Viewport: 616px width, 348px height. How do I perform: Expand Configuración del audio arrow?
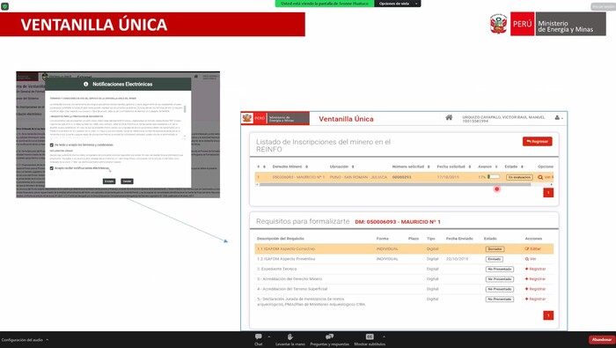pyautogui.click(x=48, y=339)
